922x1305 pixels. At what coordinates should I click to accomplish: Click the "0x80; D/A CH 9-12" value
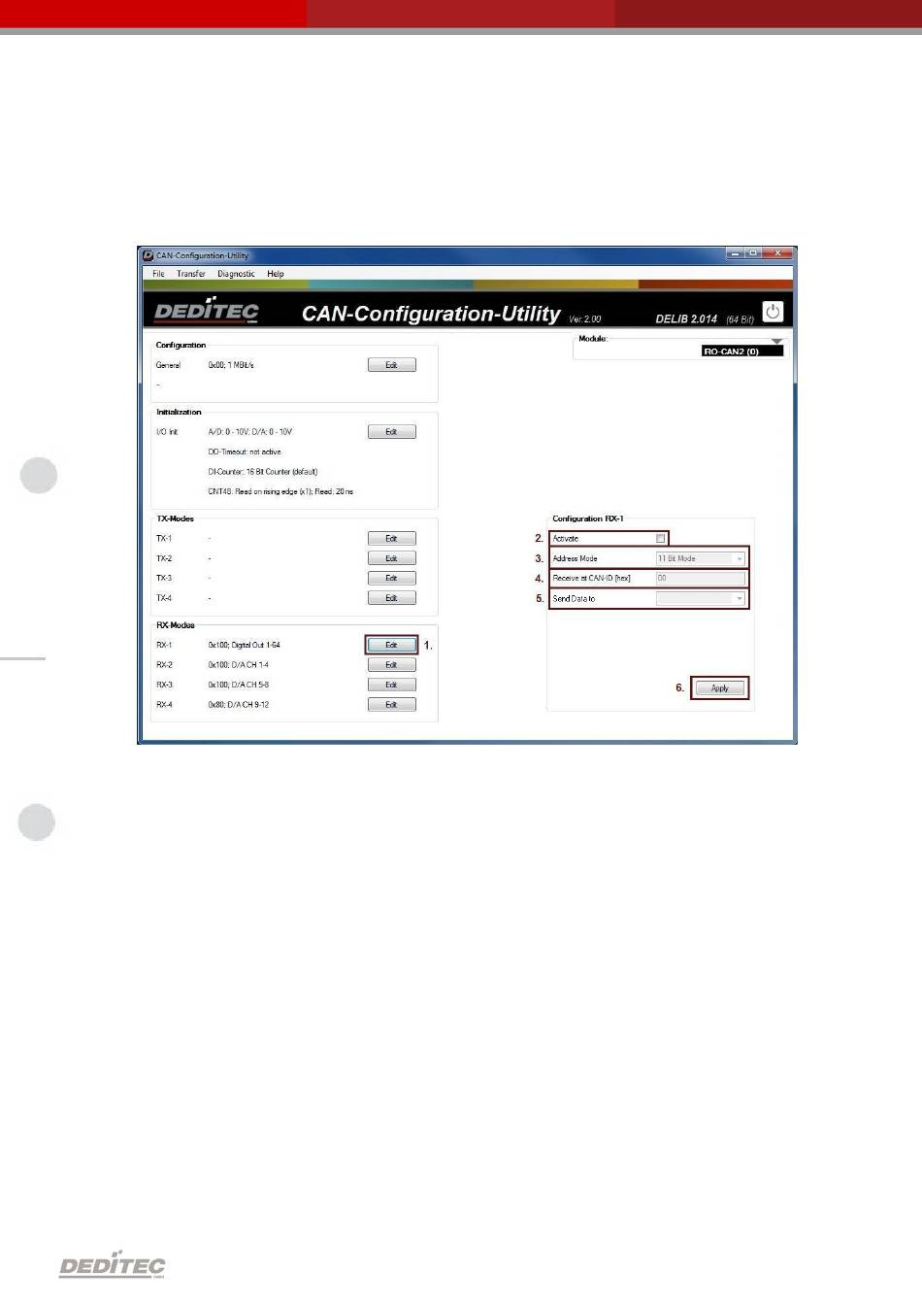(x=239, y=705)
